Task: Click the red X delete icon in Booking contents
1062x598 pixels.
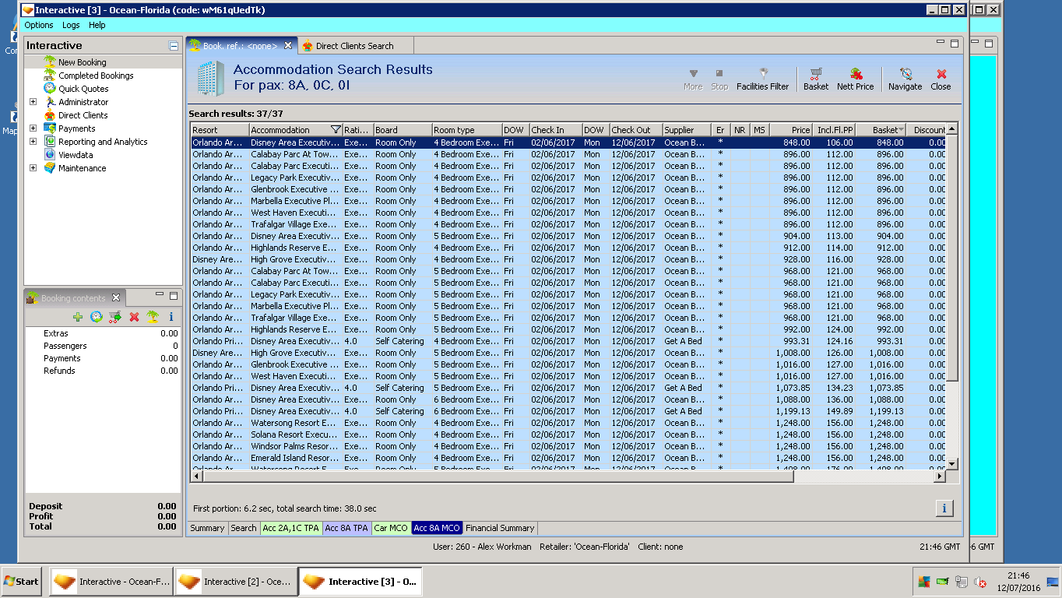Action: 134,317
